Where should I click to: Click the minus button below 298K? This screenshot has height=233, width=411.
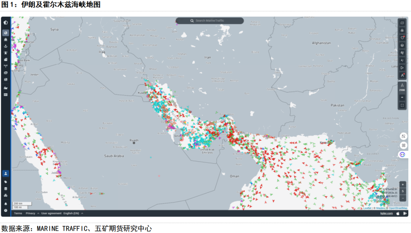(402, 97)
